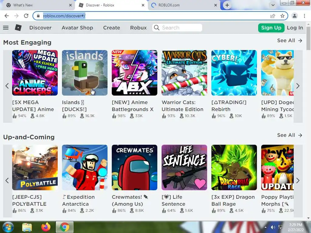
Task: Open the Expedition Antarctica thumbnail
Action: (x=85, y=167)
